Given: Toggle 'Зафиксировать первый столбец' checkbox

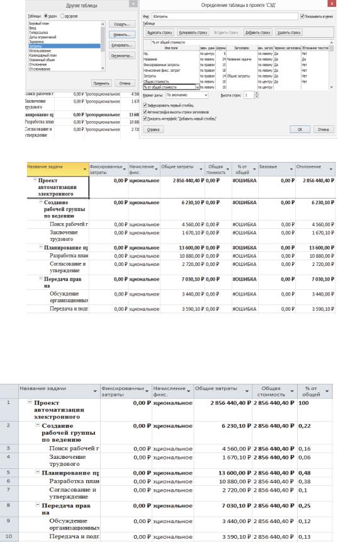Looking at the screenshot, I should pos(145,105).
